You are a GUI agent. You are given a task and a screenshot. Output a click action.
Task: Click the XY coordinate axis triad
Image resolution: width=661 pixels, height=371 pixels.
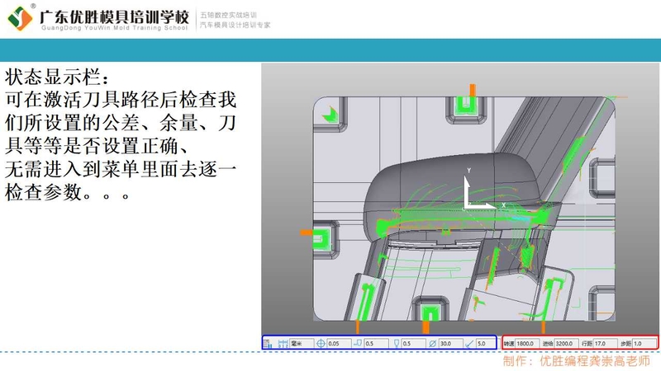(483, 190)
